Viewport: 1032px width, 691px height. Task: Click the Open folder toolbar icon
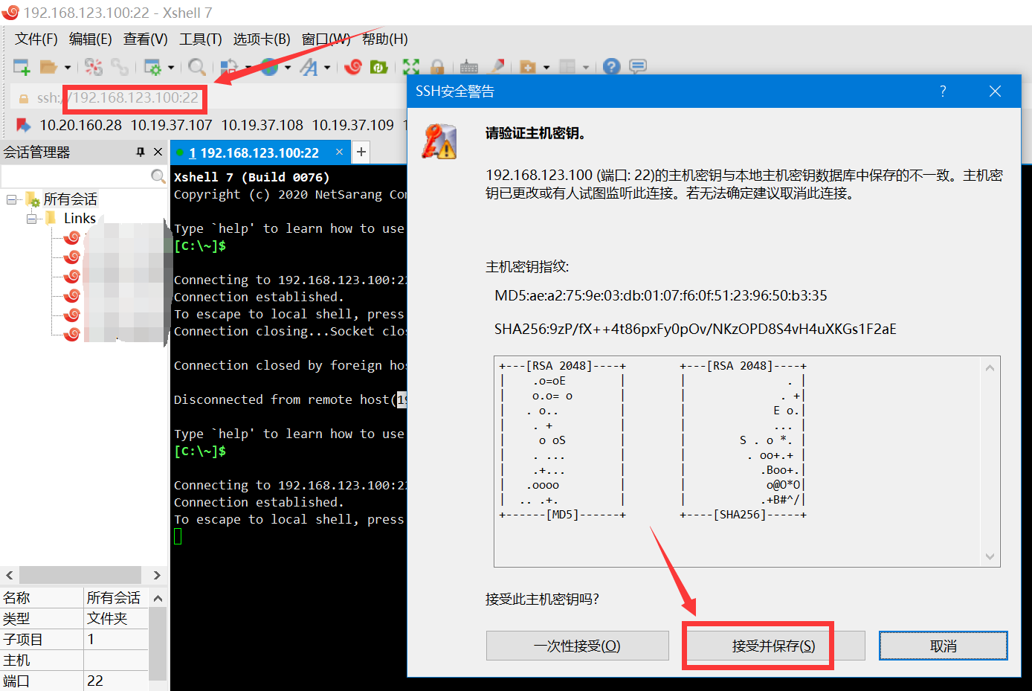[x=48, y=67]
